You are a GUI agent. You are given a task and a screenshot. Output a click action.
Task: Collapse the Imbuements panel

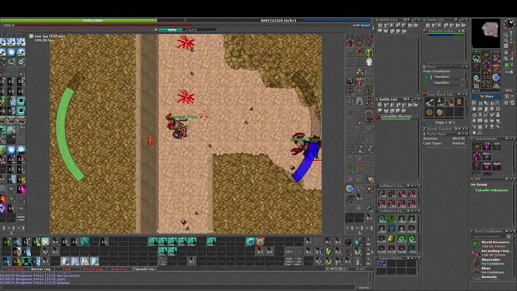(510, 139)
